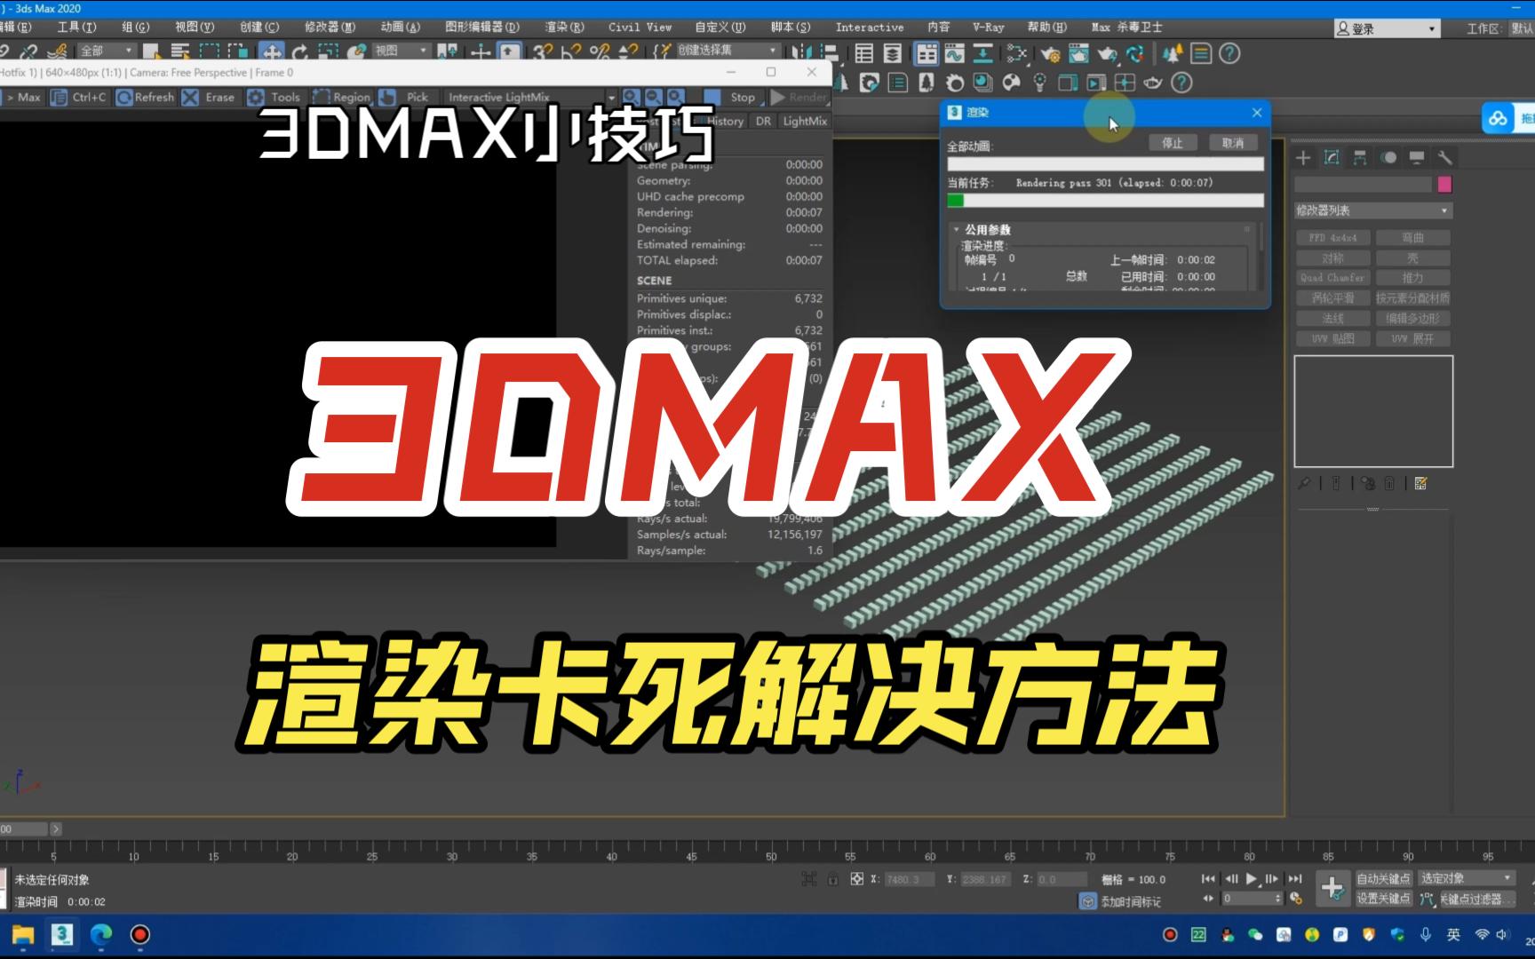Image resolution: width=1535 pixels, height=959 pixels.
Task: Click the go-to-start playback icon
Action: tap(1208, 878)
